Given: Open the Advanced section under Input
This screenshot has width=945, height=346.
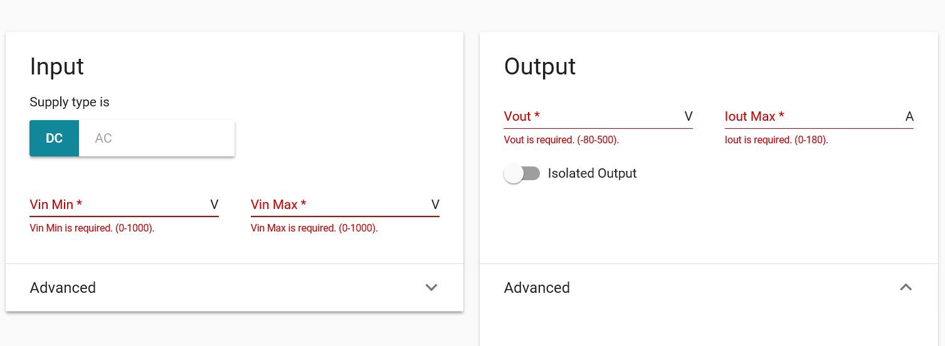Looking at the screenshot, I should [x=63, y=288].
